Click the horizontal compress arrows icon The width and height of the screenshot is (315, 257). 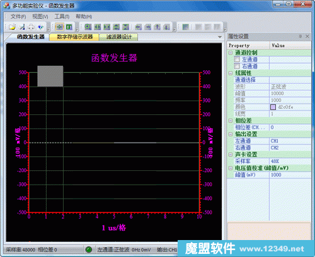[106, 27]
